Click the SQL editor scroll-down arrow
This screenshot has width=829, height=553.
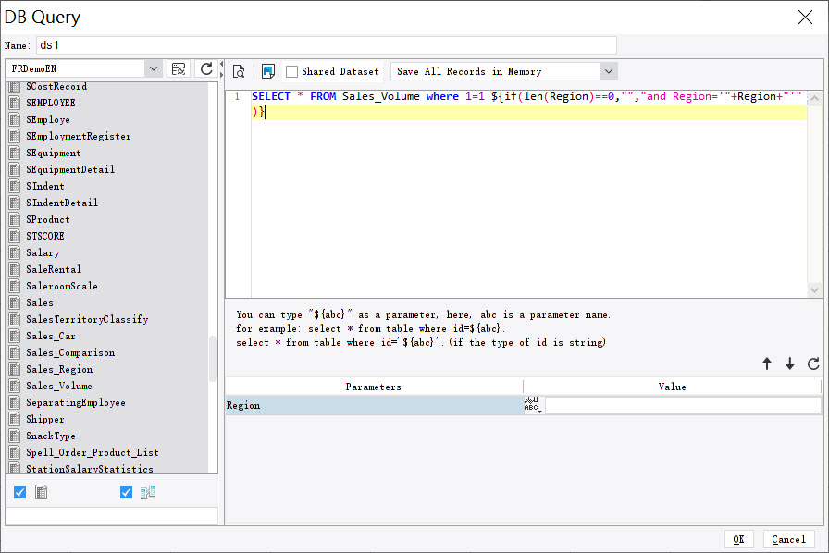815,289
